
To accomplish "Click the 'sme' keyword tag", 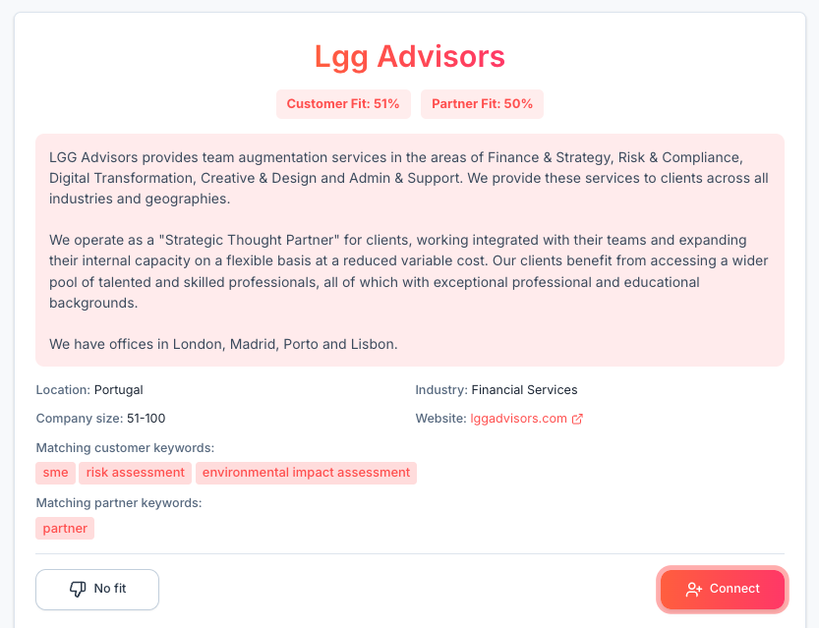I will [x=56, y=473].
